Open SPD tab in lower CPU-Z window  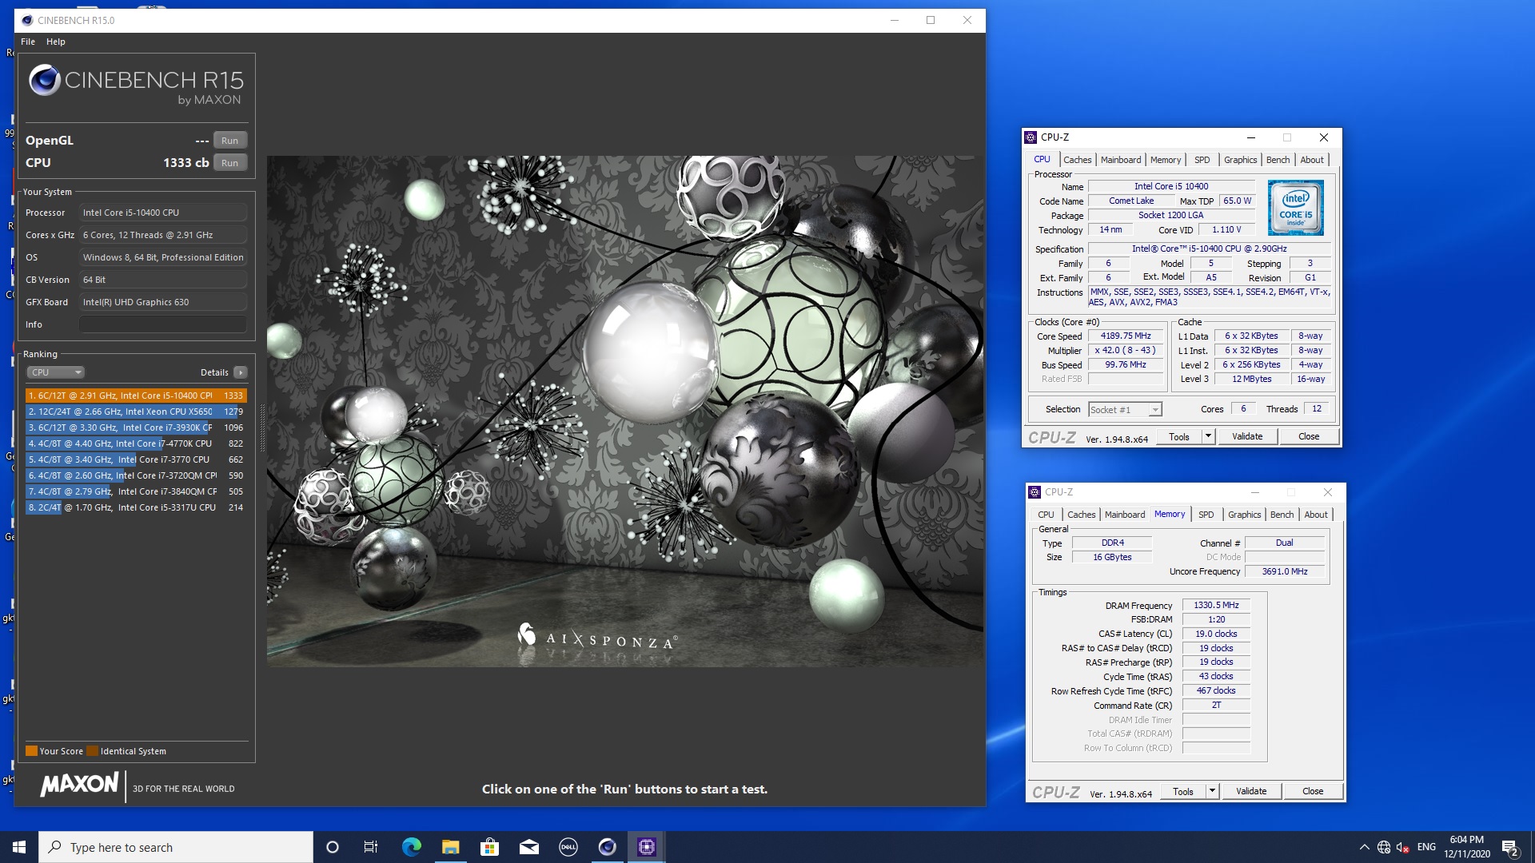click(1206, 515)
